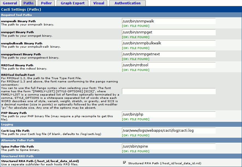The height and width of the screenshot is (167, 242).
Task: Click 'The path to your snmpget binary.' description
Action: coord(27,36)
